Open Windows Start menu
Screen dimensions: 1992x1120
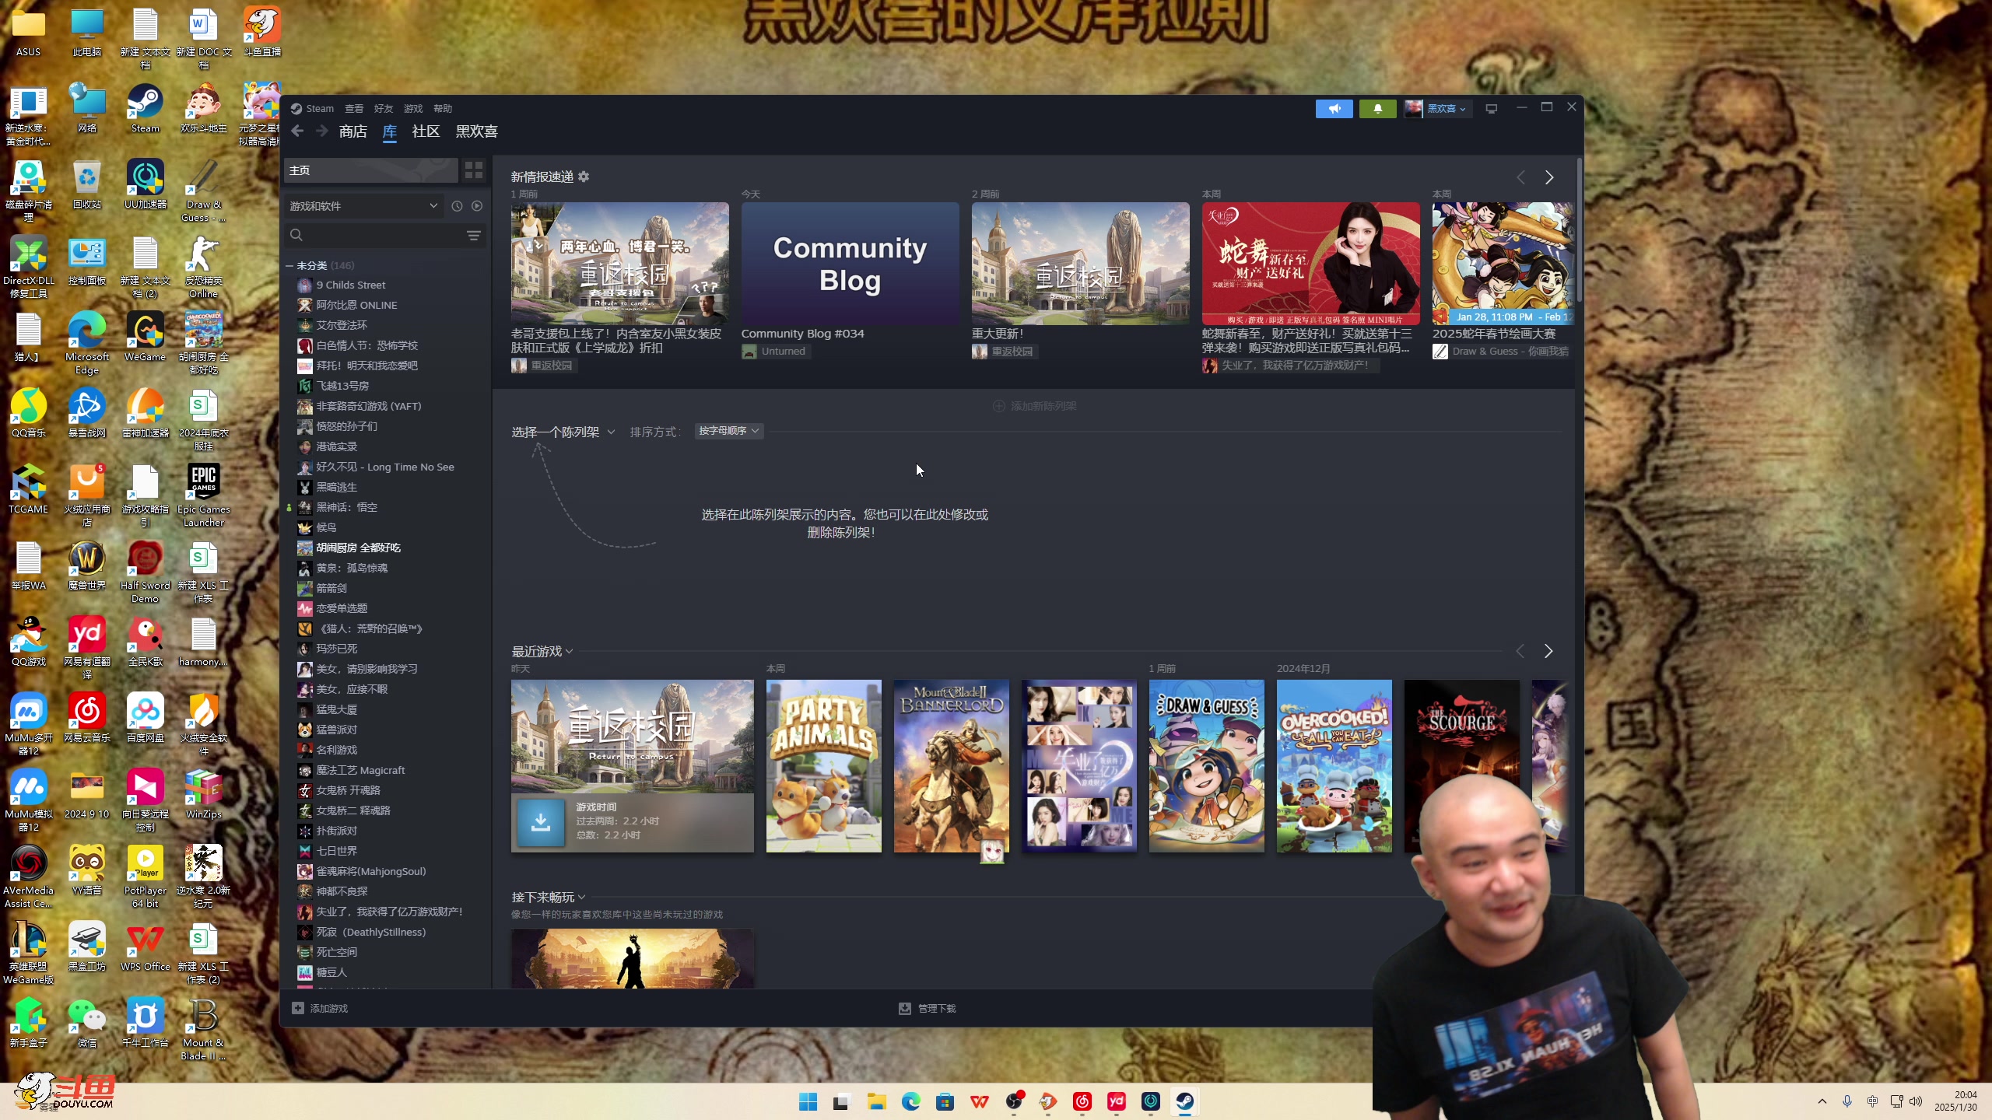808,1101
